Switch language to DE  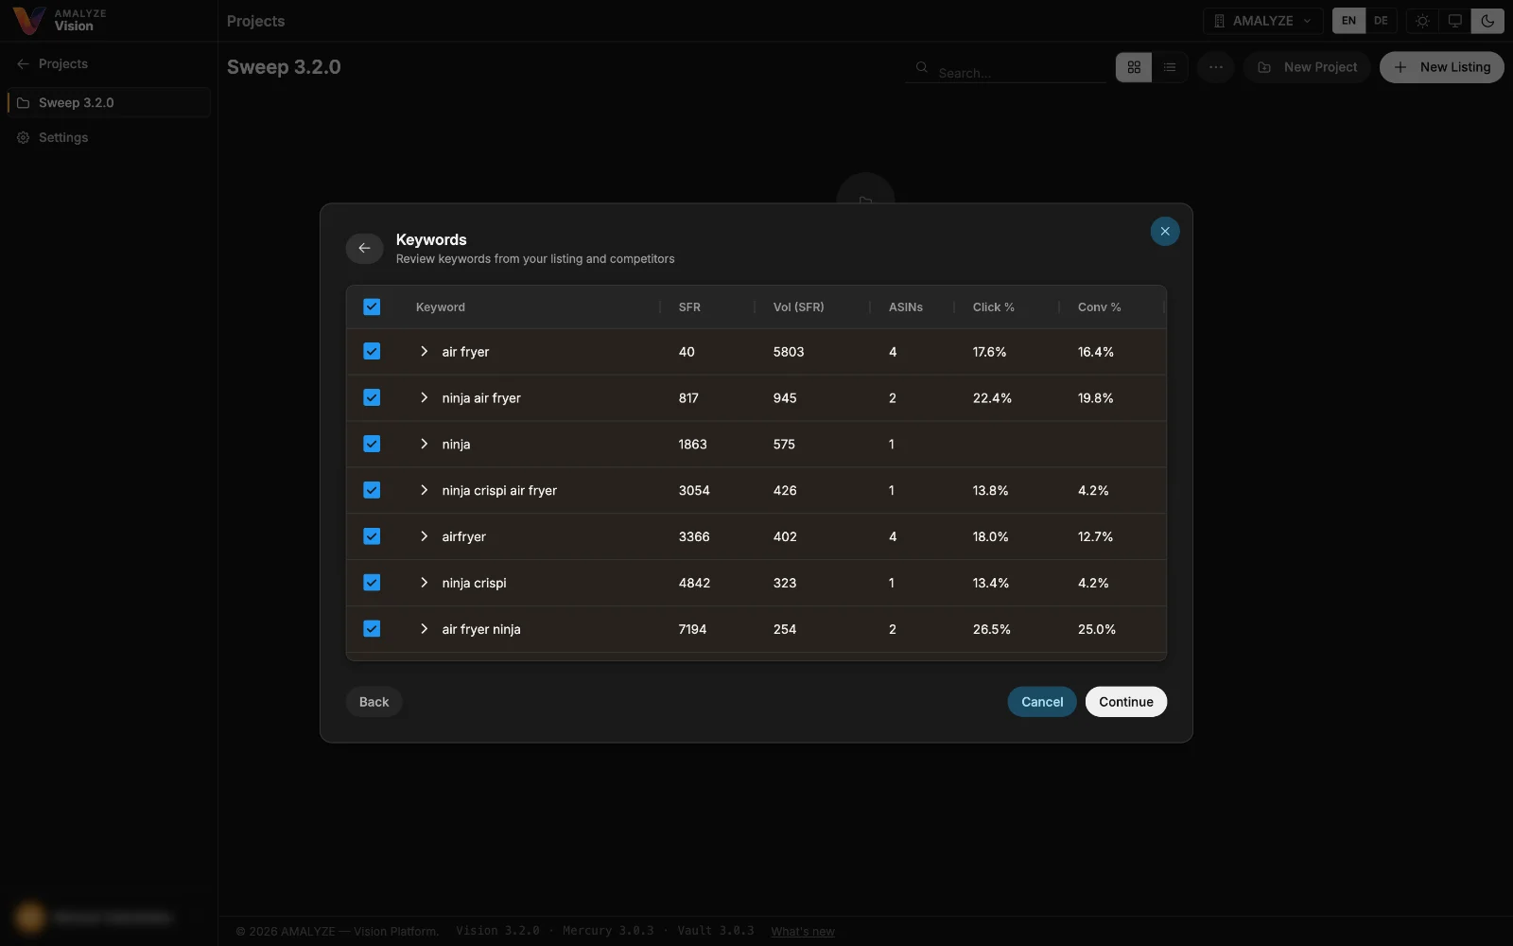tap(1381, 21)
